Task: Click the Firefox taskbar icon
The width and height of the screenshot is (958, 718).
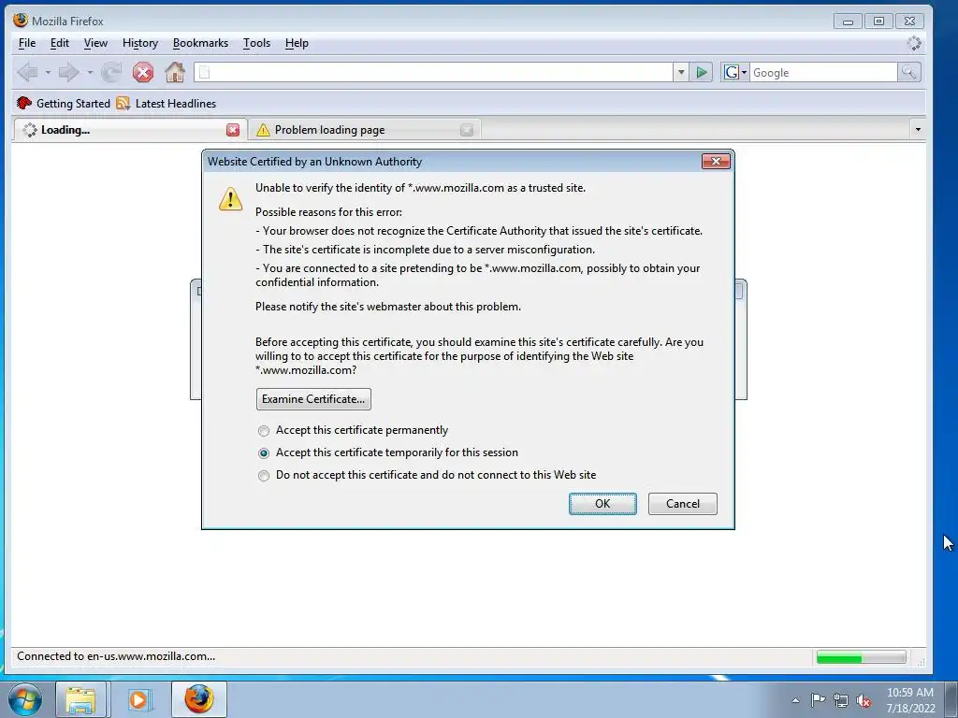Action: (x=199, y=699)
